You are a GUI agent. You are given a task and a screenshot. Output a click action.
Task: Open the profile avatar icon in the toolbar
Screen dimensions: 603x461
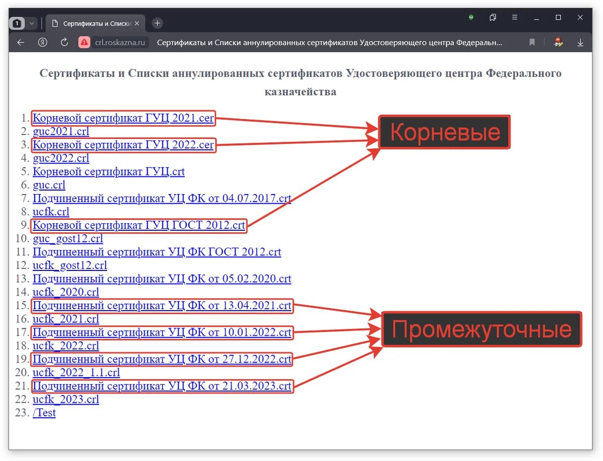click(558, 43)
